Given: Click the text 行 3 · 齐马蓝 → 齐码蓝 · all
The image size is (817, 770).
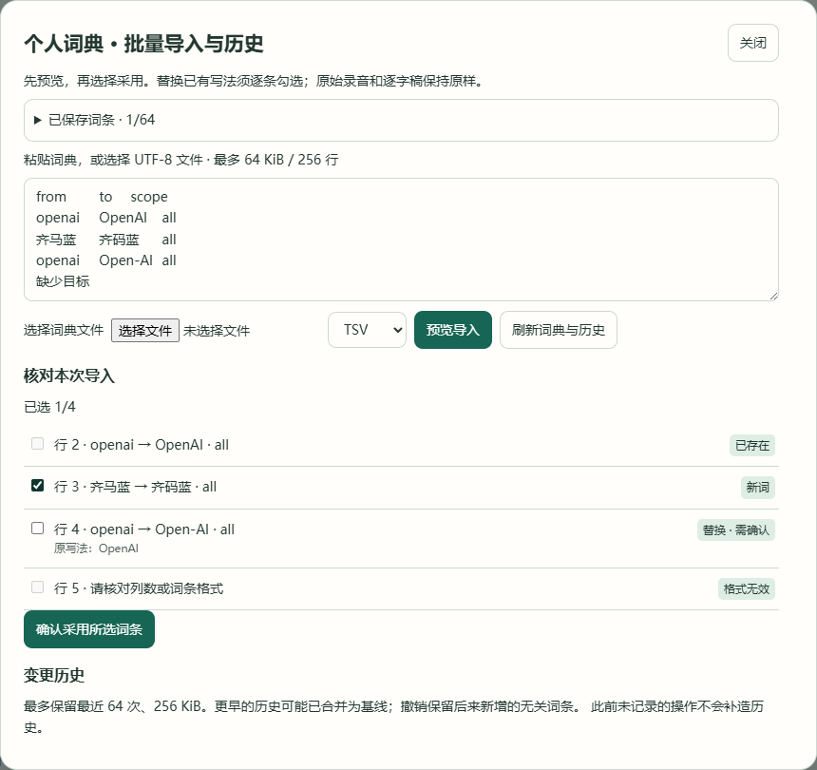Looking at the screenshot, I should pos(135,487).
